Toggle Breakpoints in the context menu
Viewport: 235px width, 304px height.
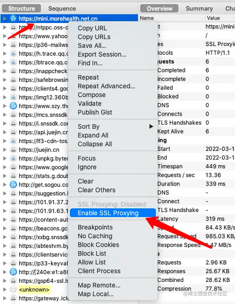(95, 227)
